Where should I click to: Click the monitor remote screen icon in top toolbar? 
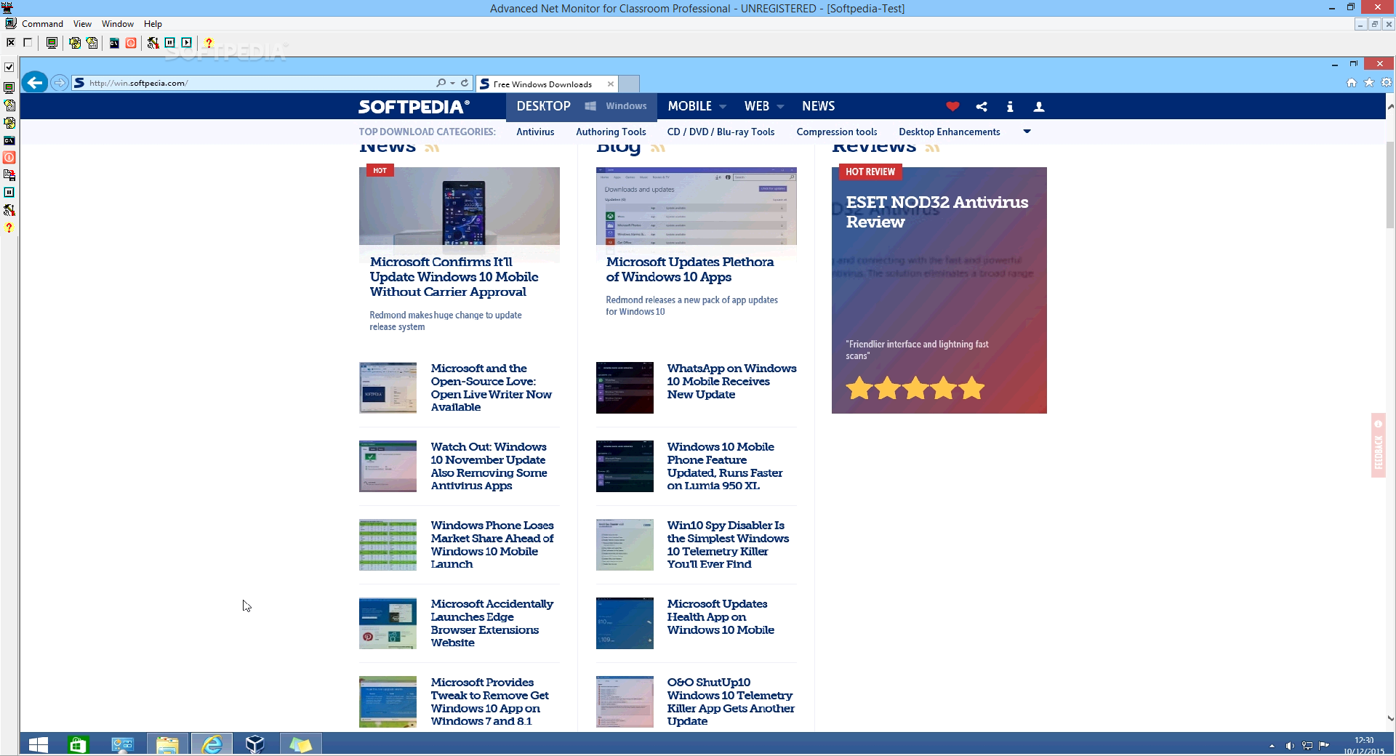[52, 43]
